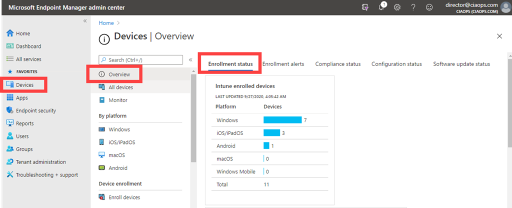Close the Devices Overview blade
The width and height of the screenshot is (512, 208).
pos(499,36)
